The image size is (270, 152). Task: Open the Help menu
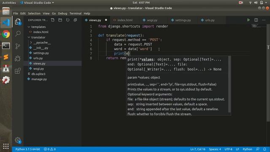tap(87, 14)
